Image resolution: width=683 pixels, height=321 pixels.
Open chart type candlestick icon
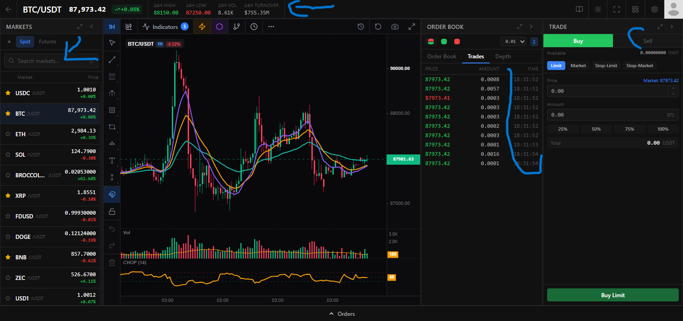(x=129, y=27)
